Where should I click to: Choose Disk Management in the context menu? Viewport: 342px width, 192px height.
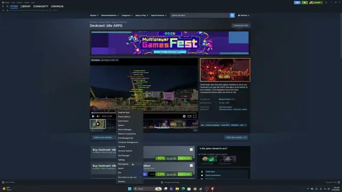tap(129, 138)
